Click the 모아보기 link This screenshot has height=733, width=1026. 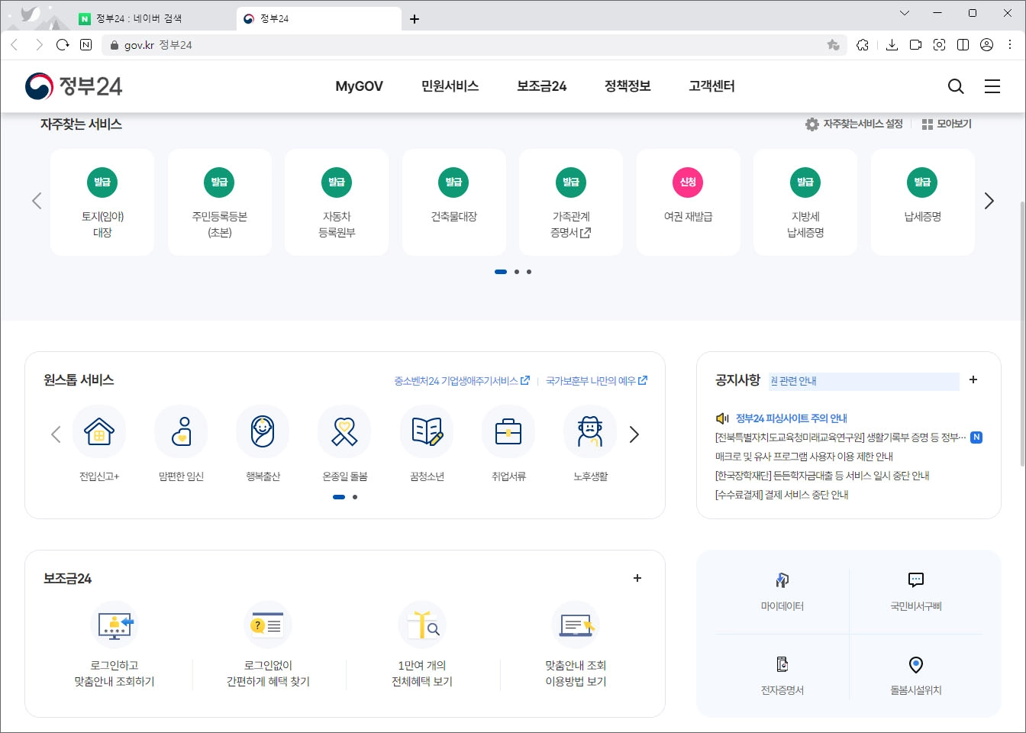click(x=947, y=124)
